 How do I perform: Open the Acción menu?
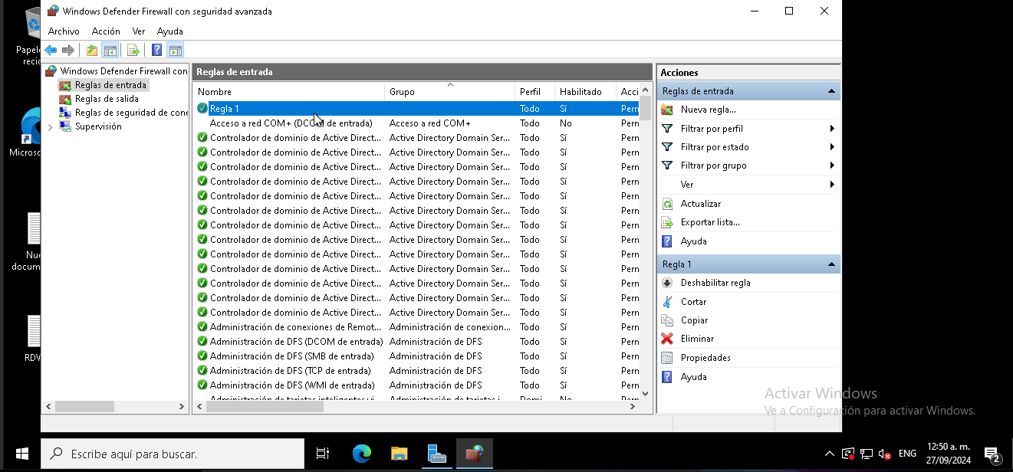point(106,31)
